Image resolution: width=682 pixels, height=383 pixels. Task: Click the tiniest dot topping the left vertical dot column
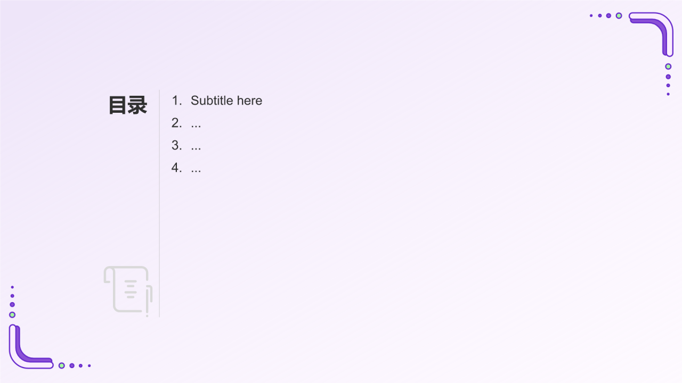[12, 287]
